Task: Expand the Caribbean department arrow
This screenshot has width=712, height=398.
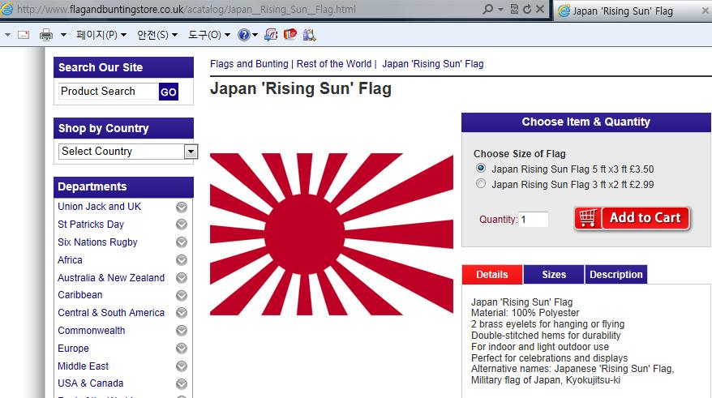Action: tap(182, 295)
